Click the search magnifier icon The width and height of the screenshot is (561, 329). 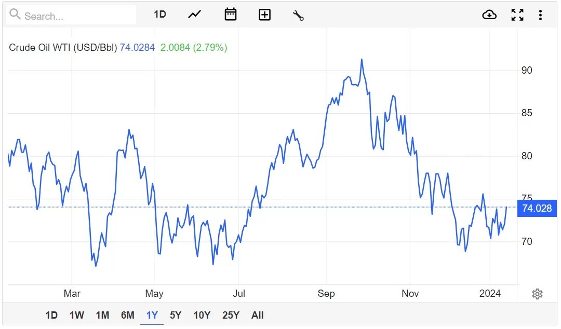15,15
